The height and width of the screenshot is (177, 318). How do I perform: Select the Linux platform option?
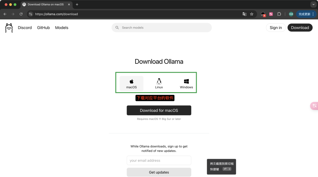159,84
